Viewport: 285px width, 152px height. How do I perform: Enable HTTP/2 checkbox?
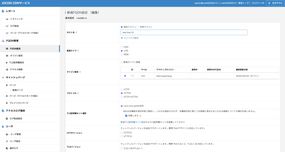tap(122, 133)
